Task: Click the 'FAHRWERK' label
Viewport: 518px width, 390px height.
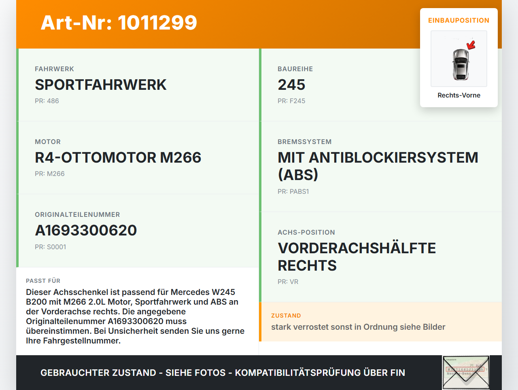Action: (55, 69)
